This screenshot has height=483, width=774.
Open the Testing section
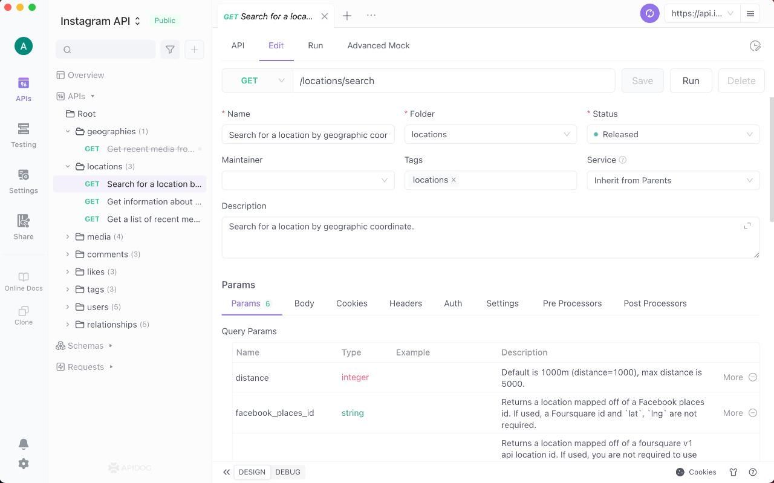[x=24, y=135]
